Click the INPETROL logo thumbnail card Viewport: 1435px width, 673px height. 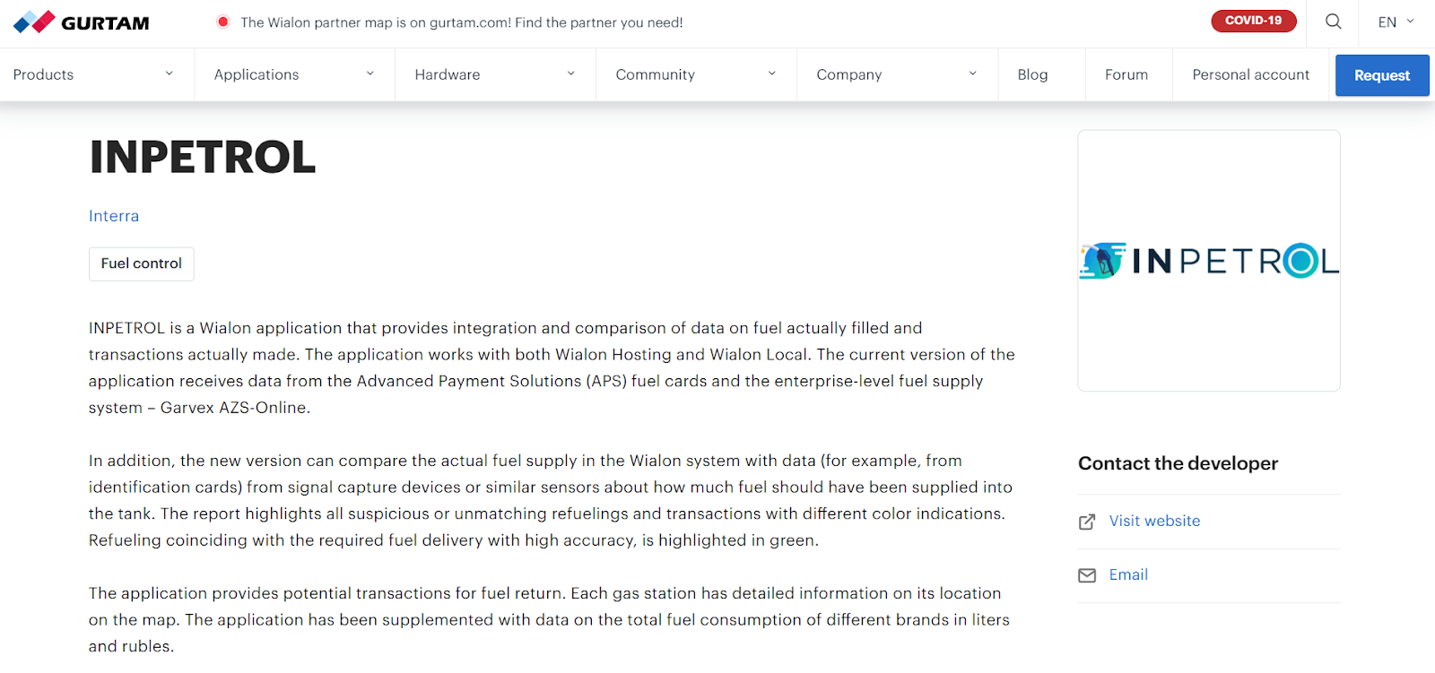tap(1208, 260)
